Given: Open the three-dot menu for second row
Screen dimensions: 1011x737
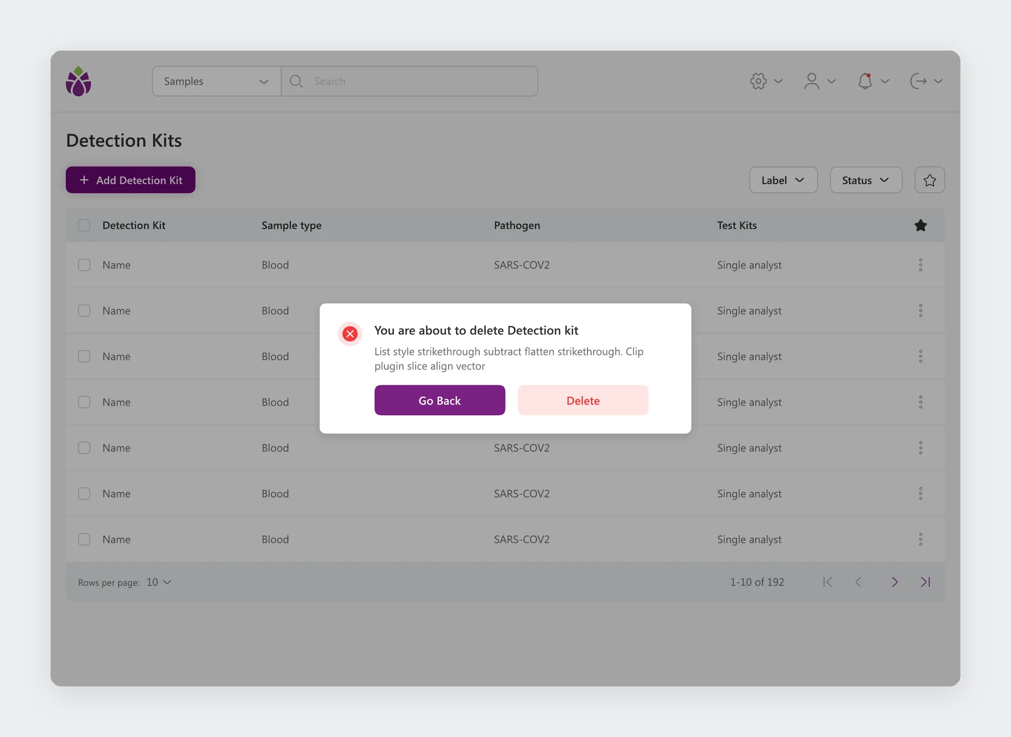Looking at the screenshot, I should pos(921,310).
